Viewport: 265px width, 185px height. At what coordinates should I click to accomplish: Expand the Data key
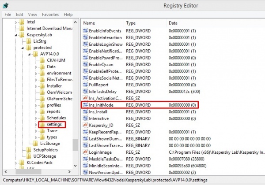36,67
